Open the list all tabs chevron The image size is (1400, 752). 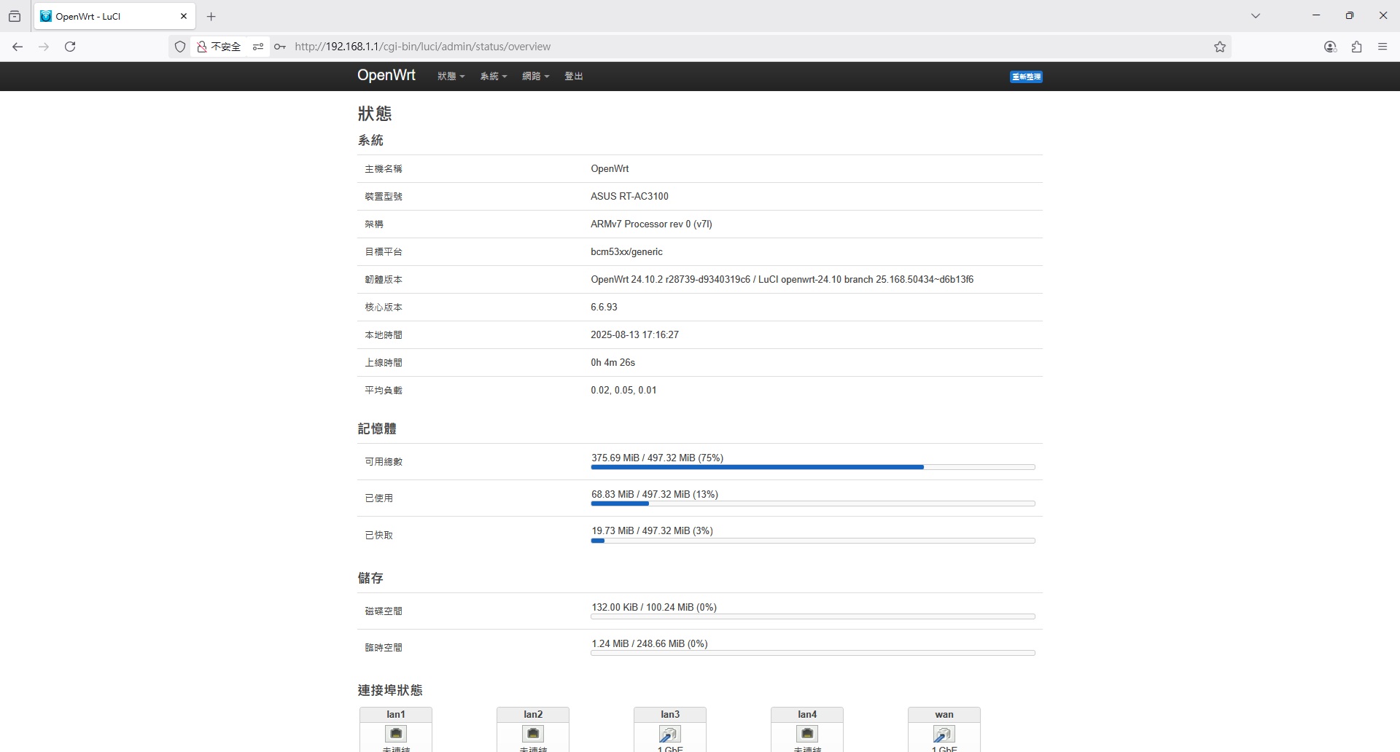pyautogui.click(x=1256, y=16)
